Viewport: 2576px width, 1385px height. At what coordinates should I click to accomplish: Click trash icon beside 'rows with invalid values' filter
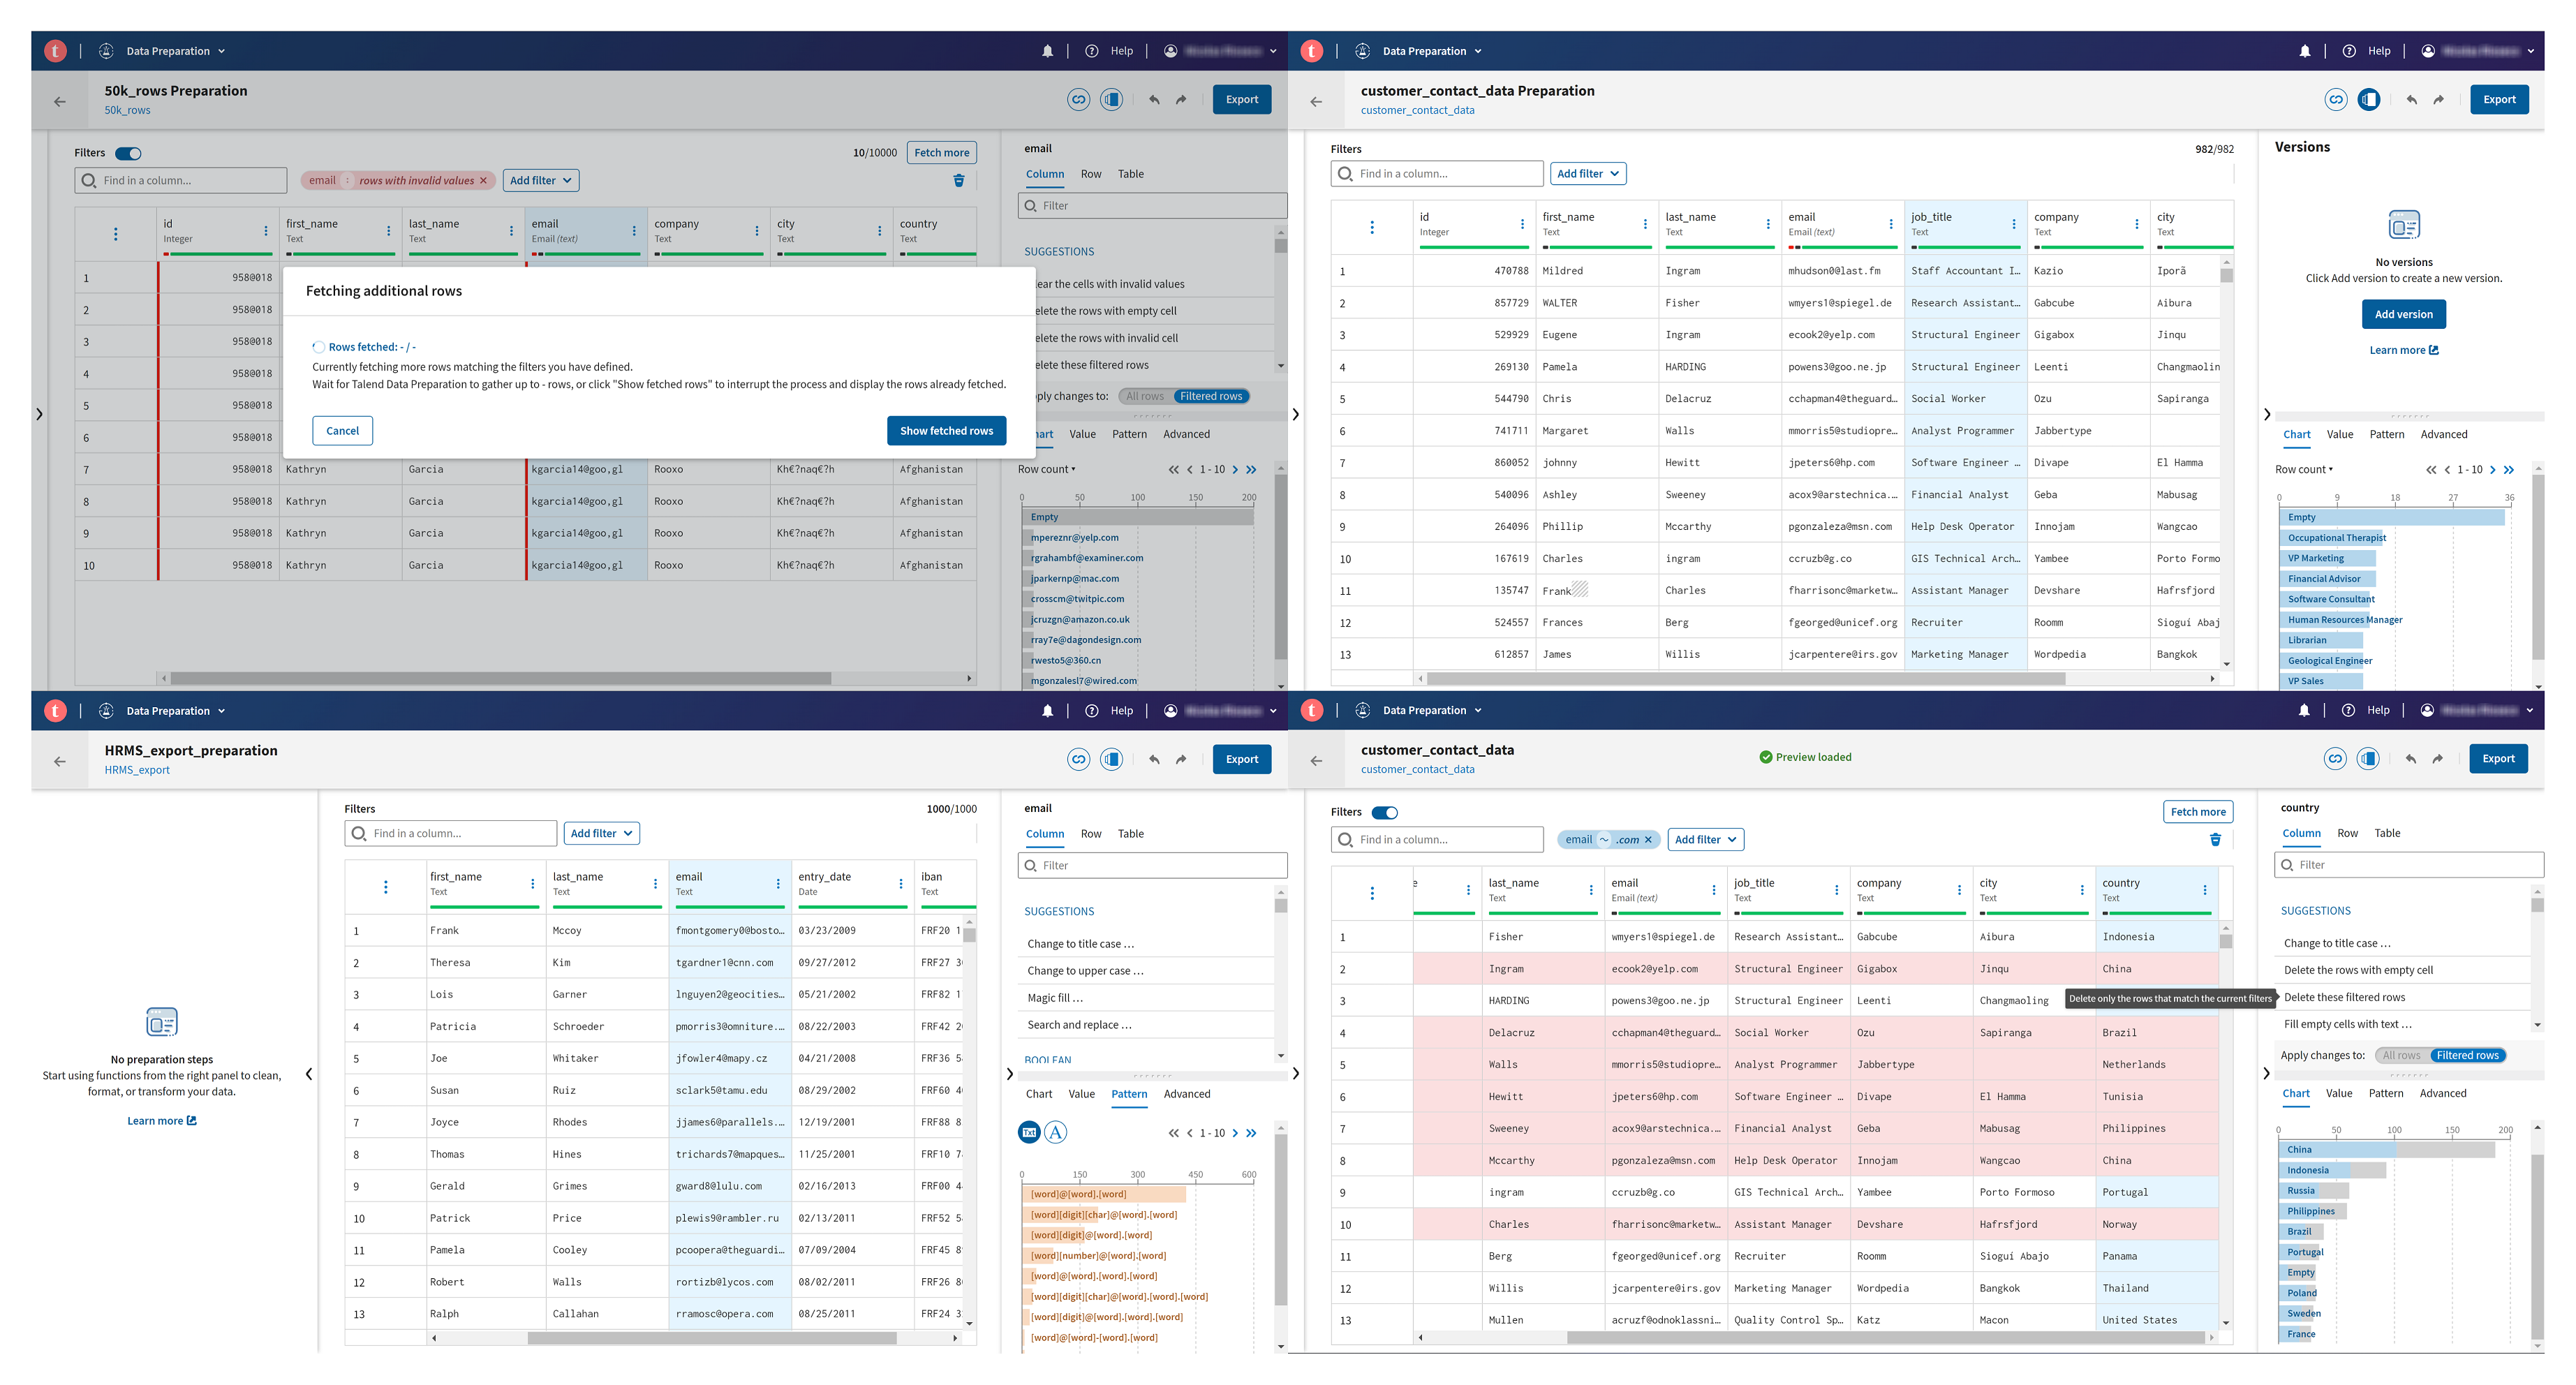(x=958, y=181)
